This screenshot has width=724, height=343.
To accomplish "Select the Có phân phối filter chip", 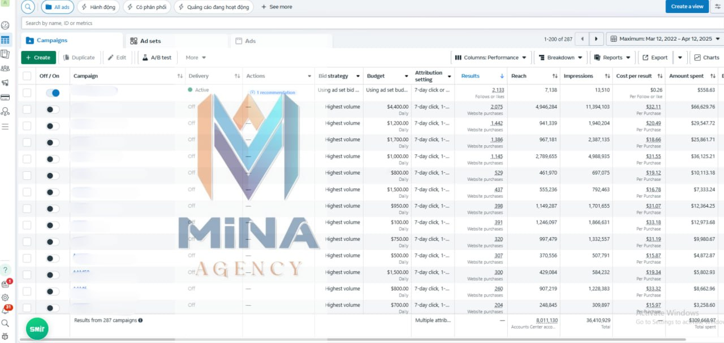I will pos(146,7).
